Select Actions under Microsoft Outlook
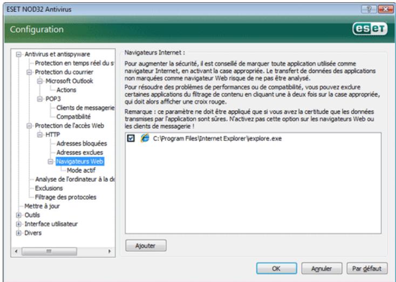The image size is (396, 282). (x=66, y=90)
